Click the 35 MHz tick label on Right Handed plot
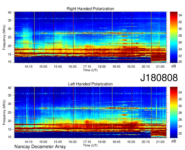The image size is (185, 150). 10,20
